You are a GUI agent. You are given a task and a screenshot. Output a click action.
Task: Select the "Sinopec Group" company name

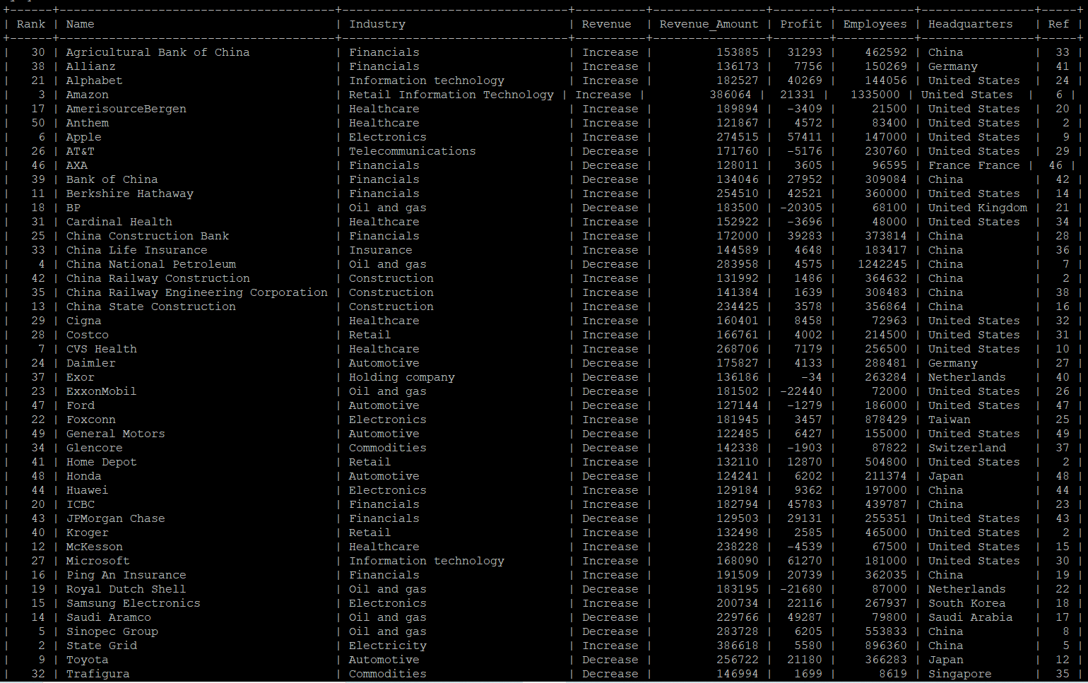click(112, 631)
